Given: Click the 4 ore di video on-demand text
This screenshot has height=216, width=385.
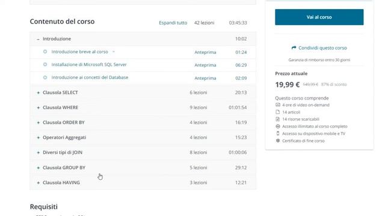Looking at the screenshot, I should [306, 105].
